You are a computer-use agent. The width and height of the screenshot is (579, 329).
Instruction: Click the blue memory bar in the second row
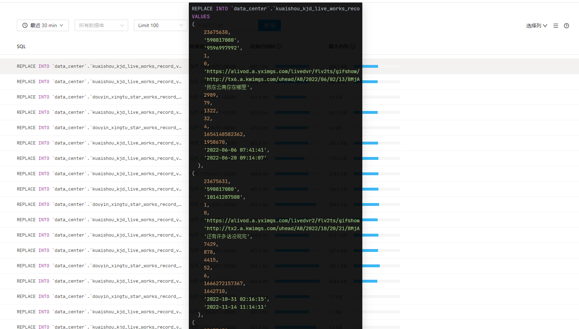click(369, 82)
